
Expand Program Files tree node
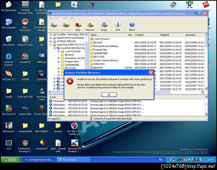point(59,62)
